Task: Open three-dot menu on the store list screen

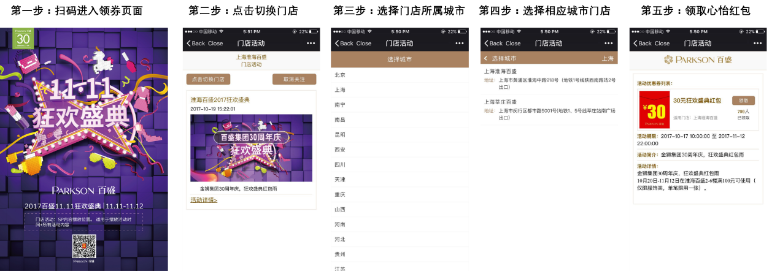Action: coord(609,44)
